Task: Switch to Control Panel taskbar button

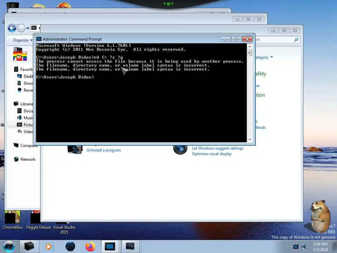Action: coord(130,246)
